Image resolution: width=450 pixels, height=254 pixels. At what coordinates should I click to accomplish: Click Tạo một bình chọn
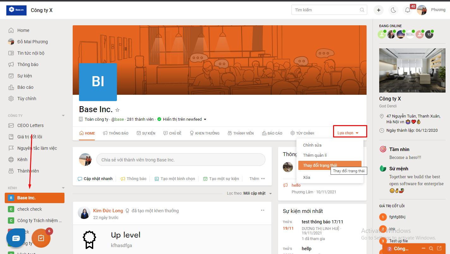point(175,179)
